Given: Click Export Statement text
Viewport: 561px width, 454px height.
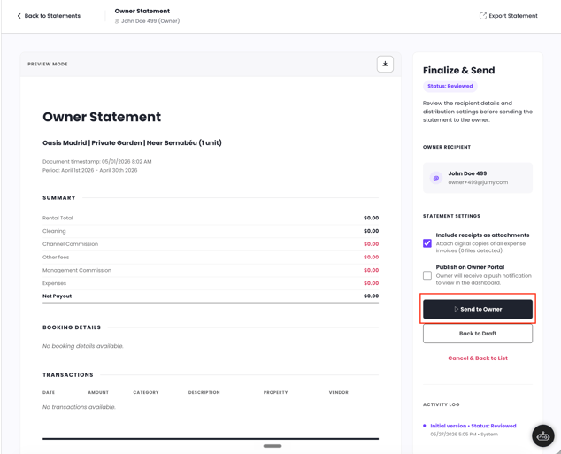Looking at the screenshot, I should pyautogui.click(x=513, y=16).
